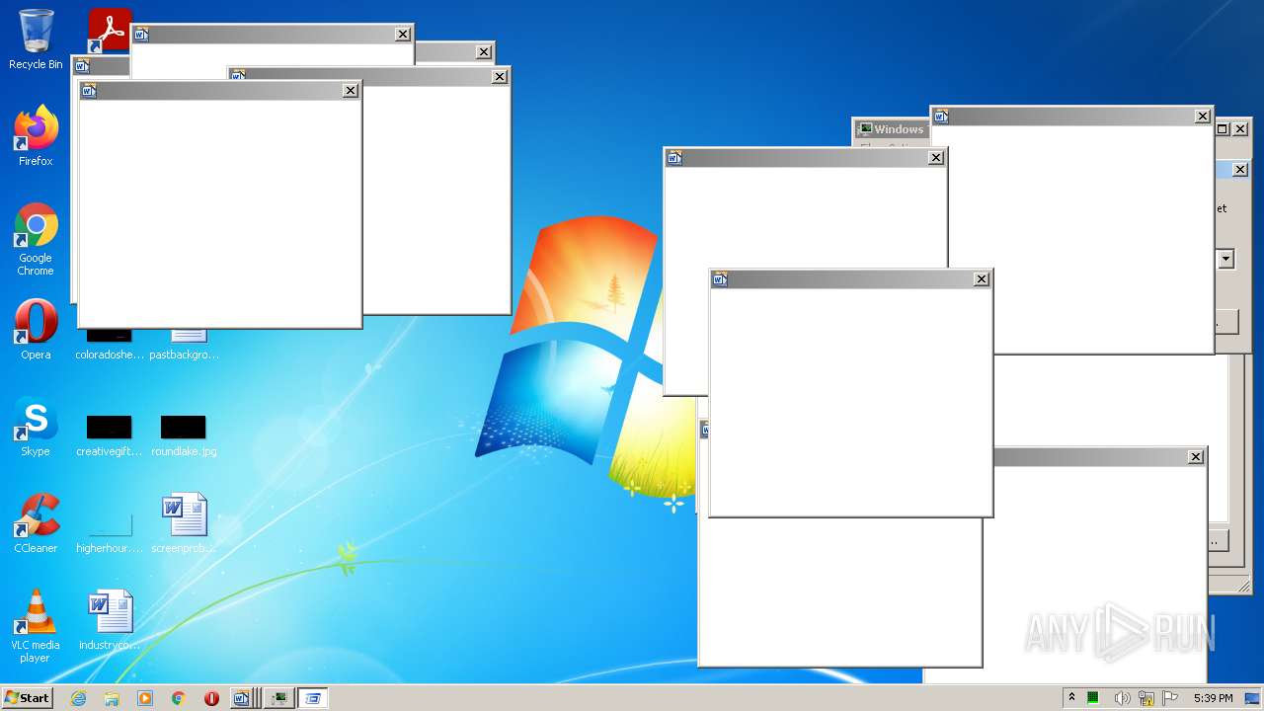Click the Show Desktop button at the tray edge

coord(1252,698)
